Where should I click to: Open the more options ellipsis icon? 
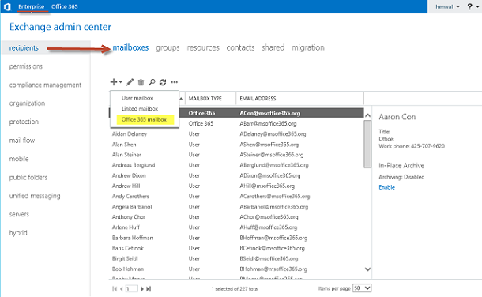[x=175, y=82]
